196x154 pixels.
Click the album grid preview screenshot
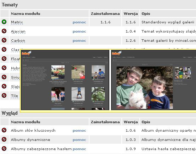[x=65, y=80]
